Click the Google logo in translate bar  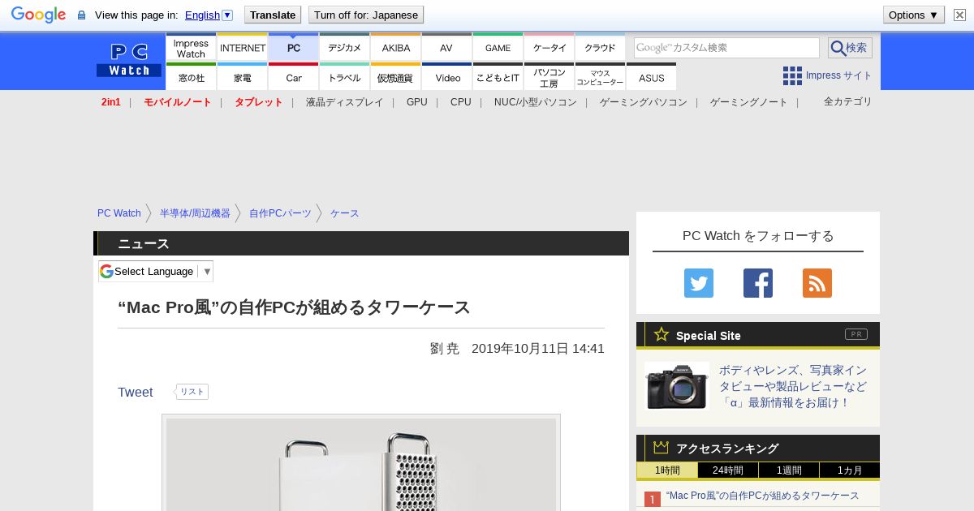[x=38, y=15]
